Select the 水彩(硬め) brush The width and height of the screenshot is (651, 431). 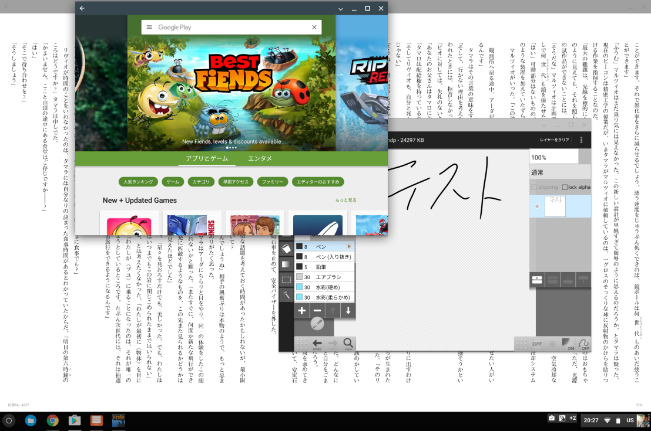pos(324,287)
